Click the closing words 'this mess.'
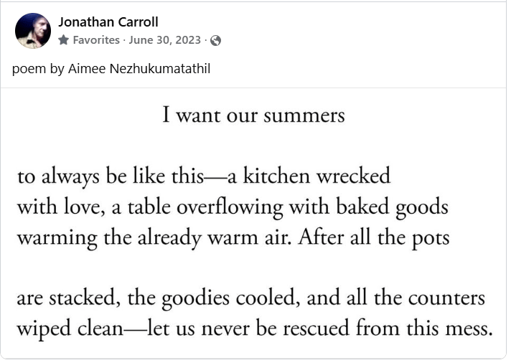Screen dimensions: 511x363 [x=449, y=328]
